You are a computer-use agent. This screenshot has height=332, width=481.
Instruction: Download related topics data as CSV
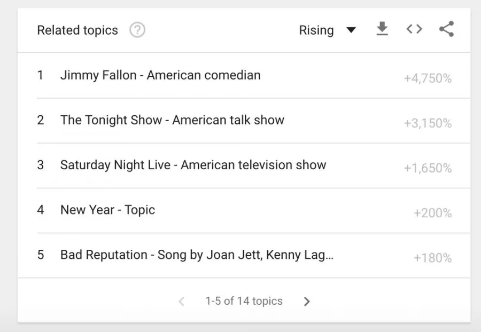(382, 29)
